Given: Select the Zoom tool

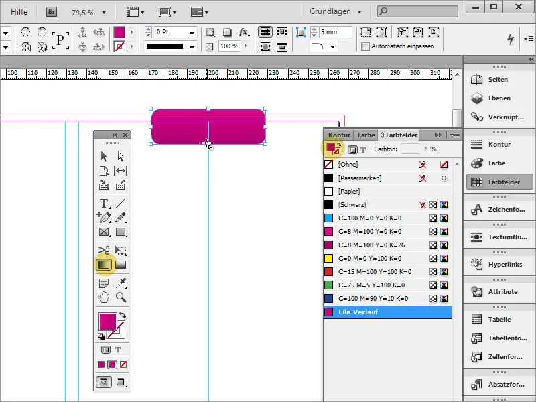Looking at the screenshot, I should 121,297.
